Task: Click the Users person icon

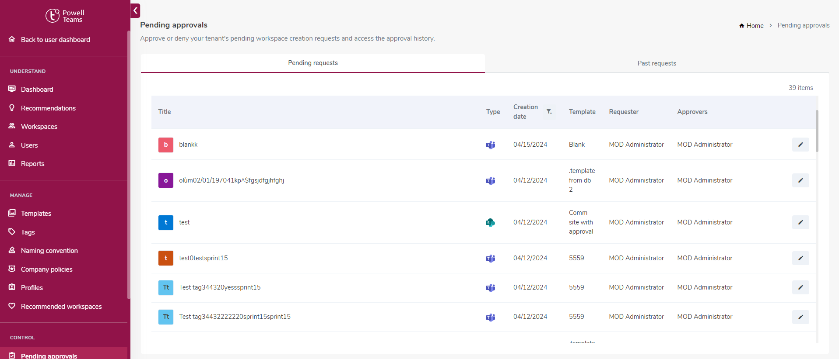Action: point(12,145)
